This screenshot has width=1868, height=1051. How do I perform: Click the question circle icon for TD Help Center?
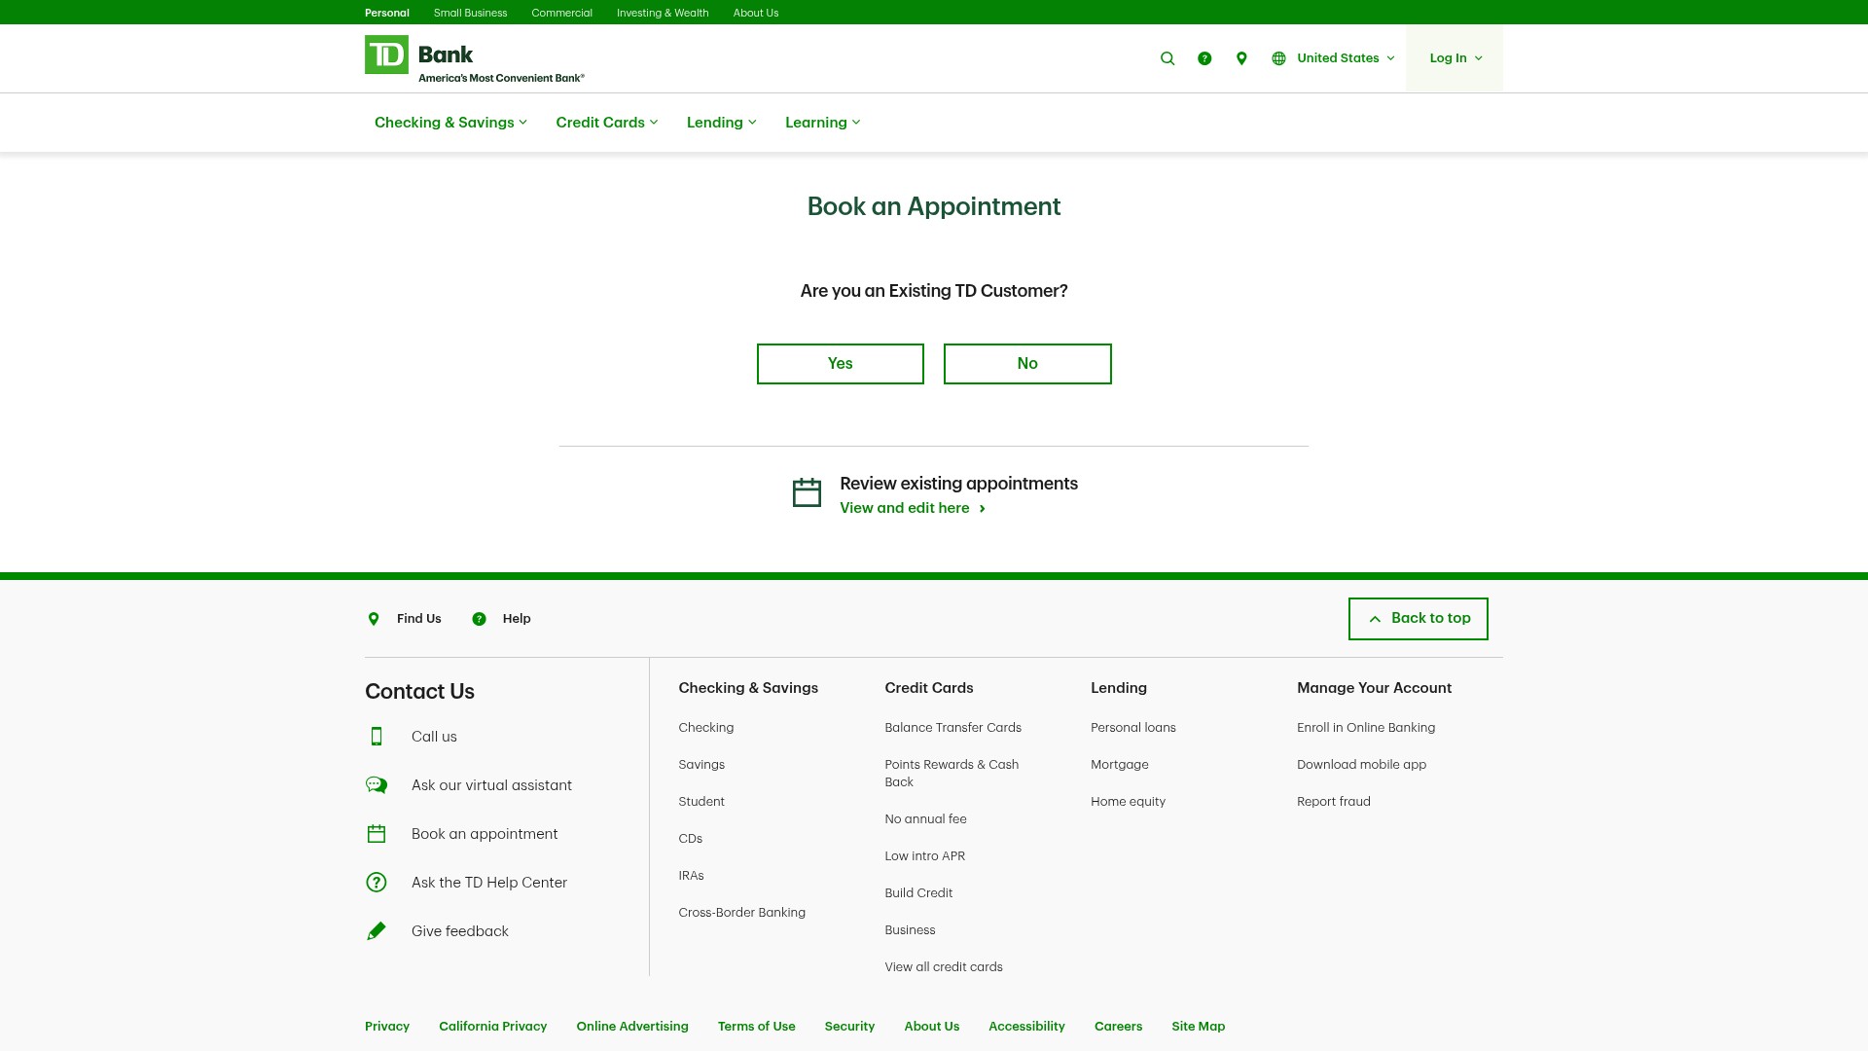[377, 883]
